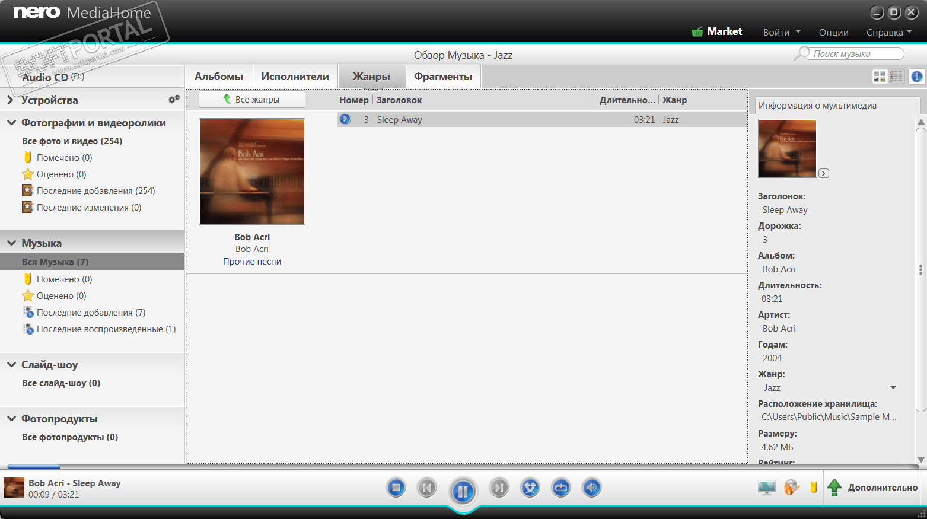
Task: Collapse the Слайд-шоу section
Action: [11, 365]
